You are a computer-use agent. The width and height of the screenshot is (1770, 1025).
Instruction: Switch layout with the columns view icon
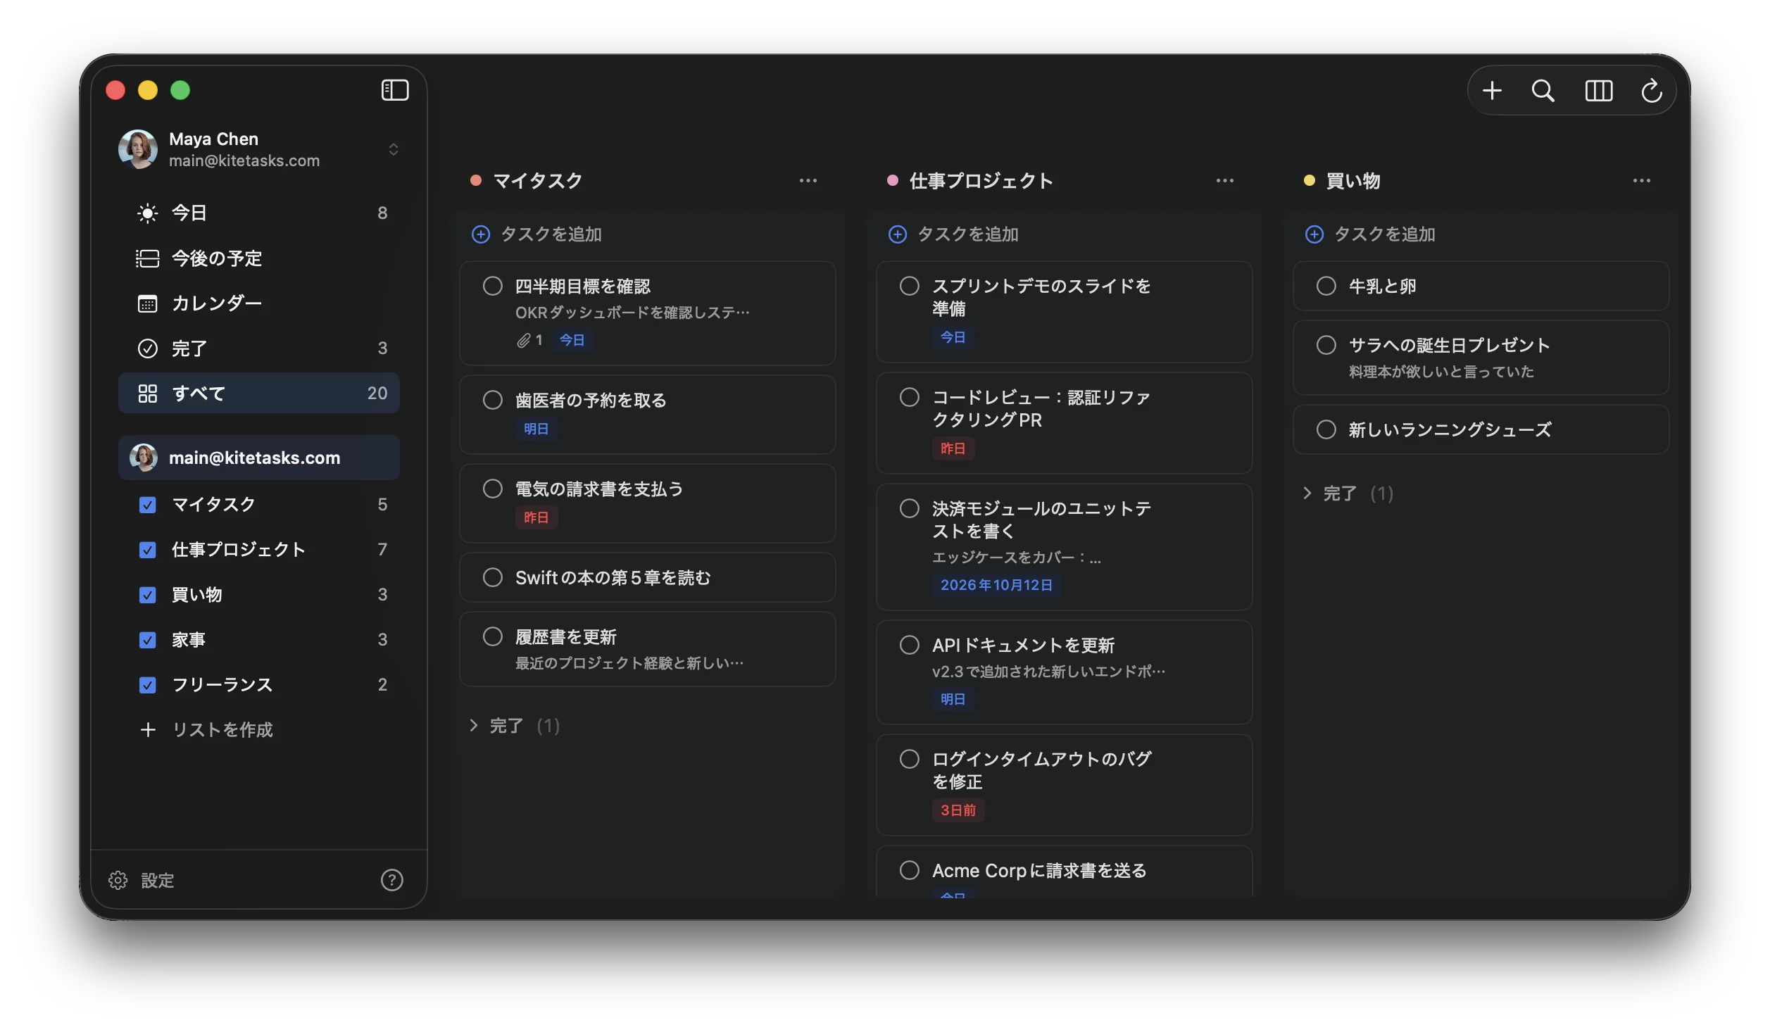pos(1599,91)
